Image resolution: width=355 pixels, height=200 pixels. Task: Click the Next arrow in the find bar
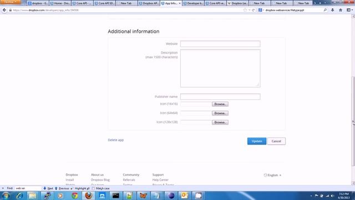(x=48, y=188)
